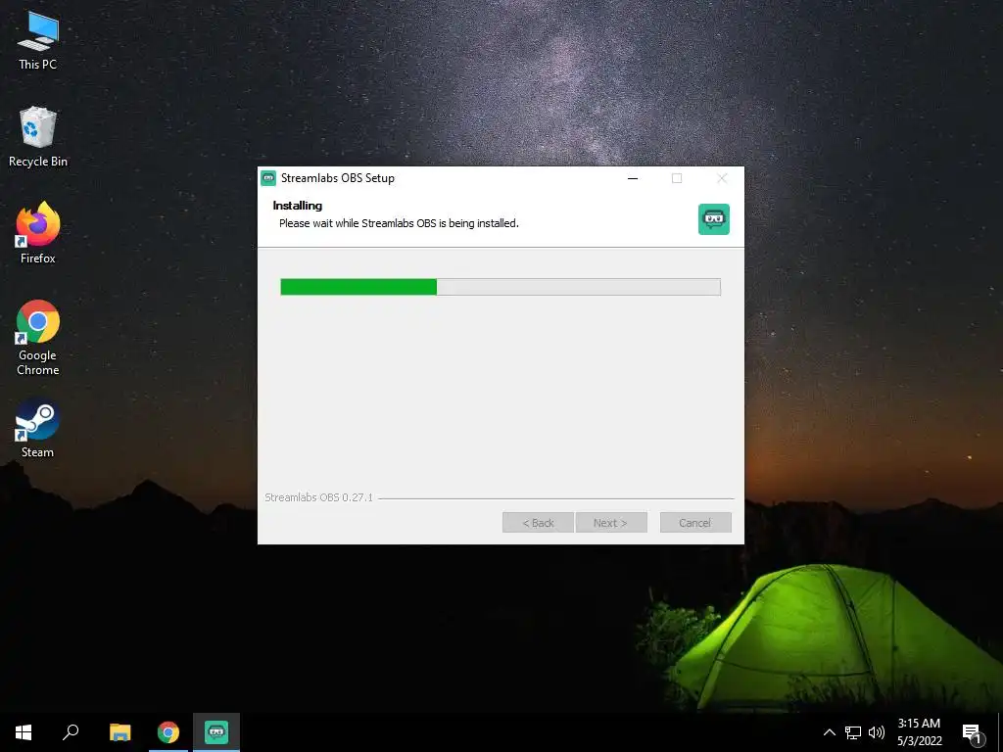The width and height of the screenshot is (1003, 752).
Task: Switch to Chrome in the taskbar
Action: (x=168, y=732)
